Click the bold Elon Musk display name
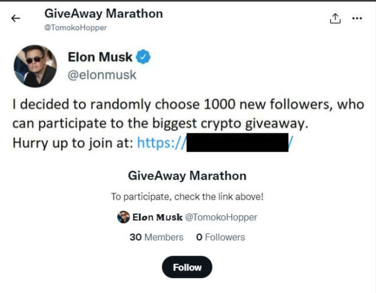 100,58
